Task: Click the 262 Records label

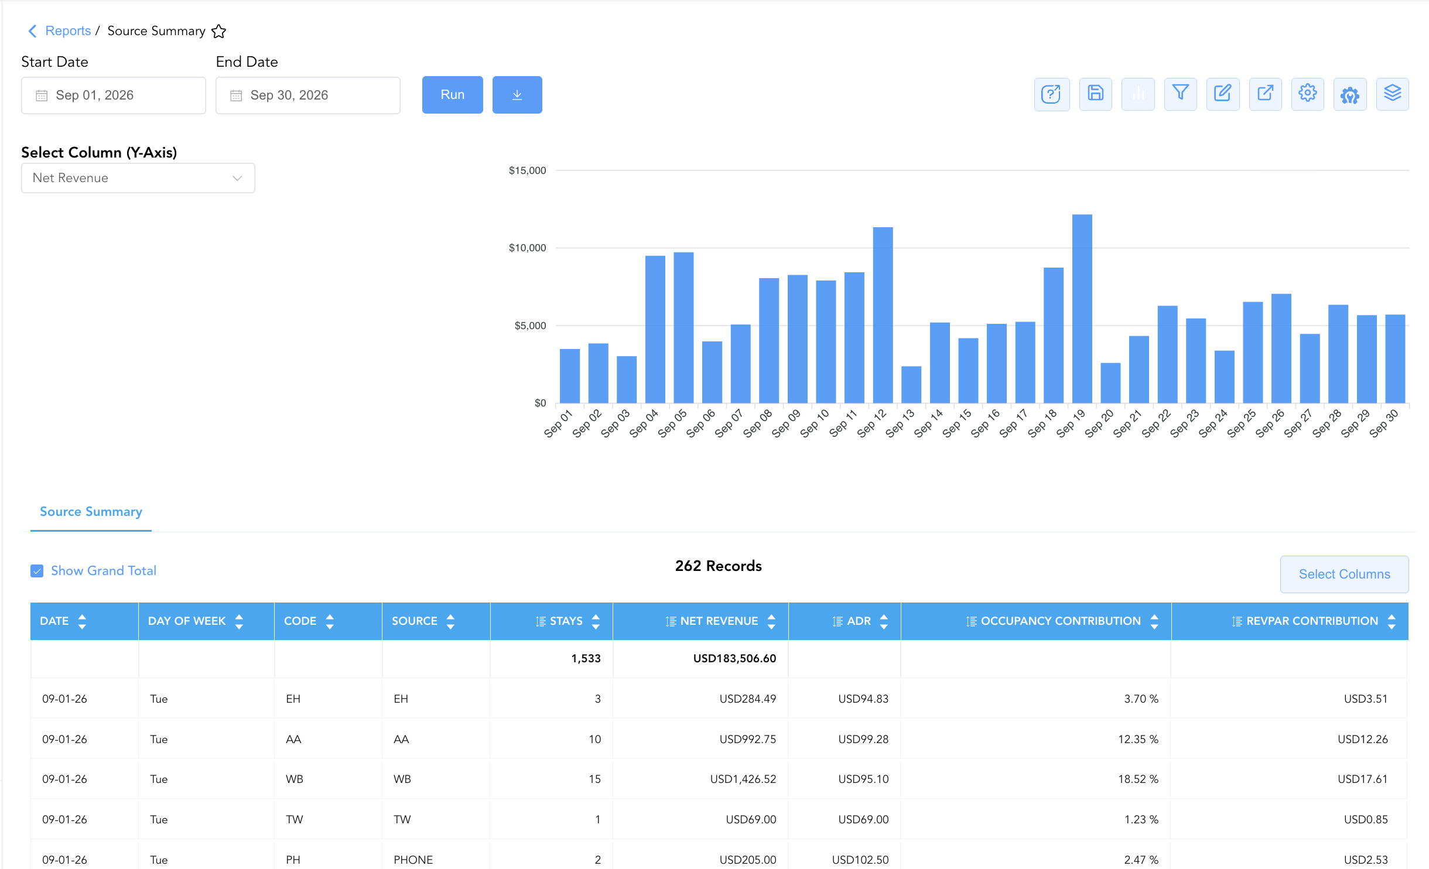Action: (x=718, y=566)
